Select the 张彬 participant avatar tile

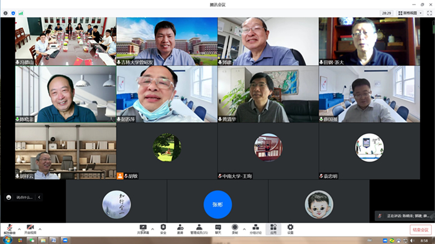pos(217,204)
